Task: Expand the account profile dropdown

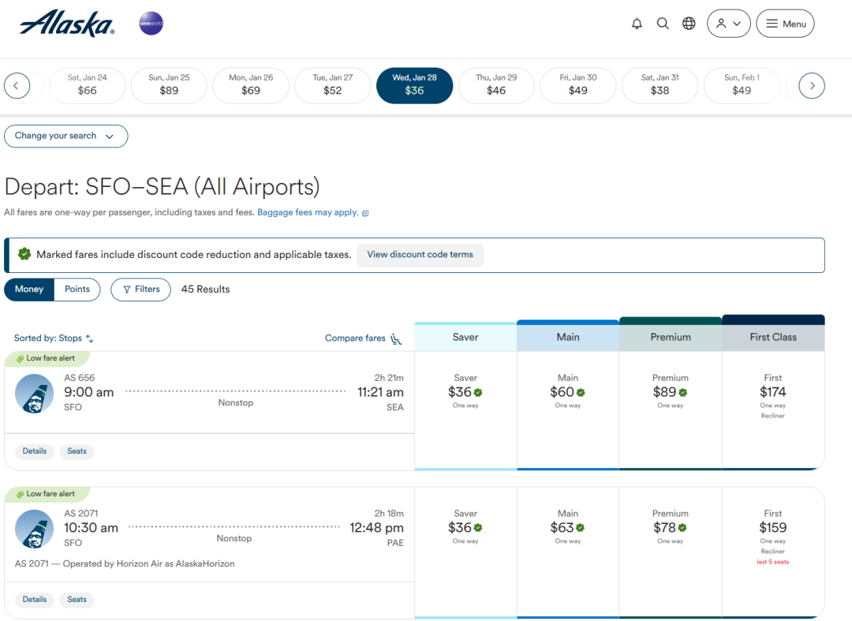Action: coord(728,24)
